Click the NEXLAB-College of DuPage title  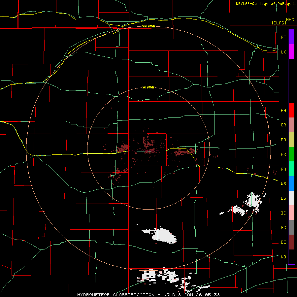[263, 4]
